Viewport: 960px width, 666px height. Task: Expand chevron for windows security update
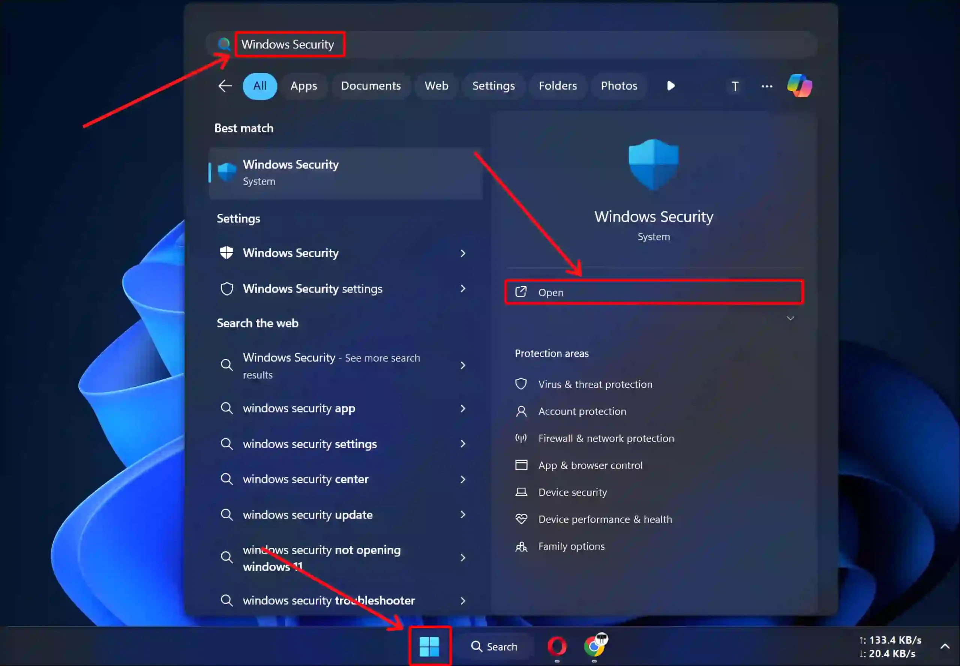click(463, 515)
